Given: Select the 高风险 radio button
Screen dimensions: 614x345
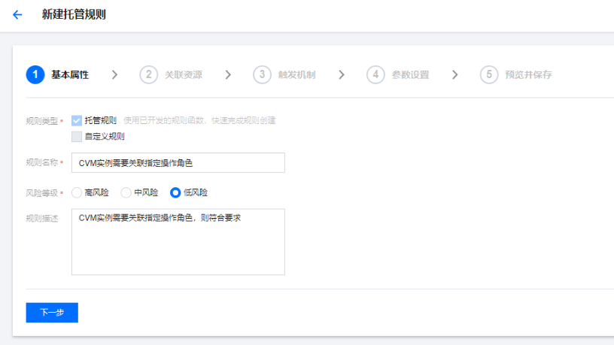Looking at the screenshot, I should click(x=77, y=192).
